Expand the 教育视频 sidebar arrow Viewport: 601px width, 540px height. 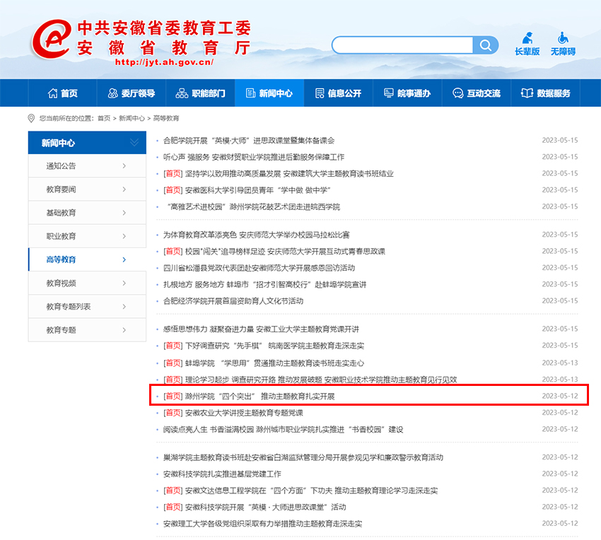124,283
